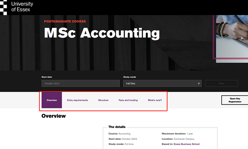Click The details box title

click(x=117, y=127)
